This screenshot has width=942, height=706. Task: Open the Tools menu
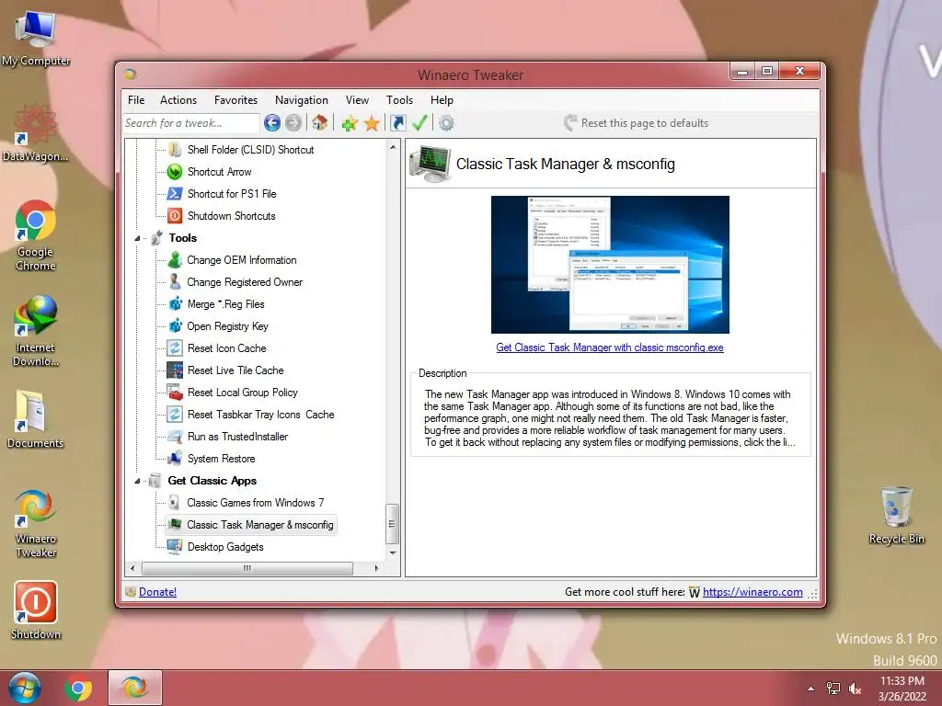click(399, 100)
